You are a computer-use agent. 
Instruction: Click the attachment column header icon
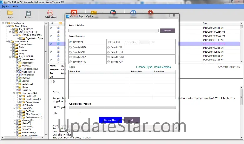click(x=52, y=23)
